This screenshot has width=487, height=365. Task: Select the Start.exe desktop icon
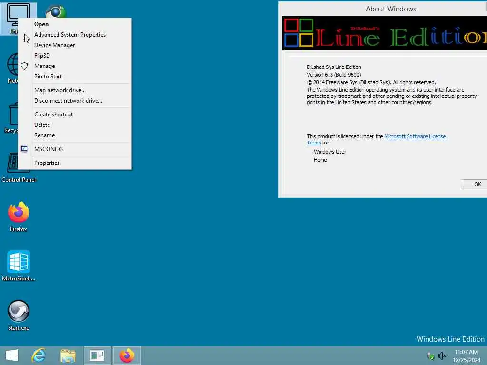19,316
